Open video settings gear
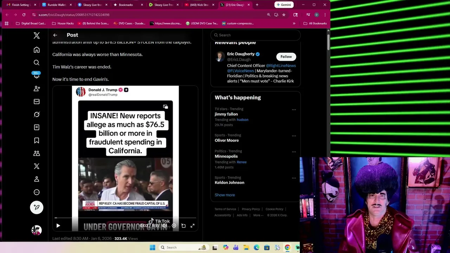This screenshot has height=253, width=450. 174,226
